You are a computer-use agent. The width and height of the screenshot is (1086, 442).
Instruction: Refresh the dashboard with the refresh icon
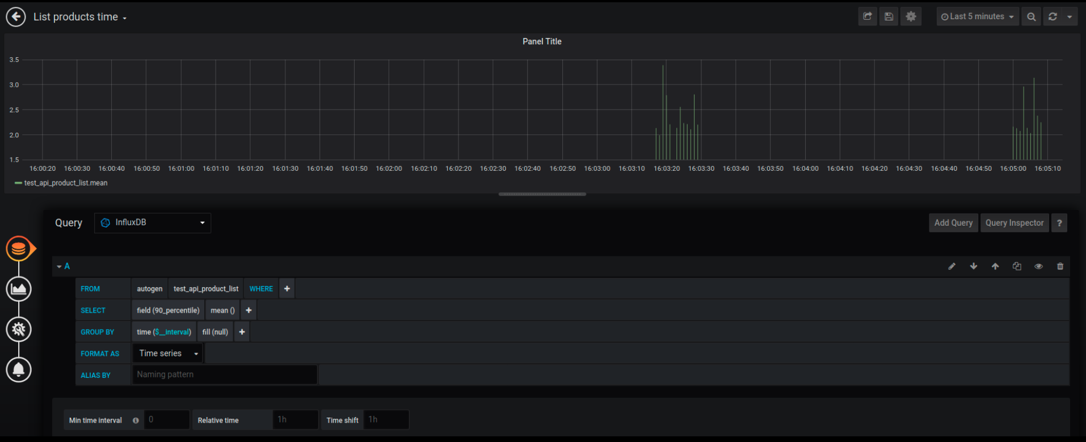point(1053,16)
